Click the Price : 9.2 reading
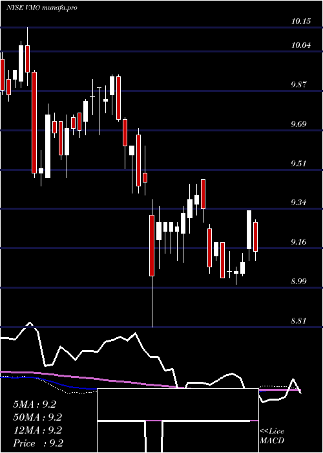 coord(38,443)
